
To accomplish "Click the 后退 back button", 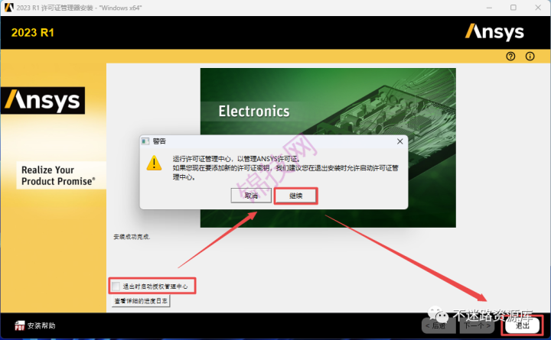I will coord(439,325).
